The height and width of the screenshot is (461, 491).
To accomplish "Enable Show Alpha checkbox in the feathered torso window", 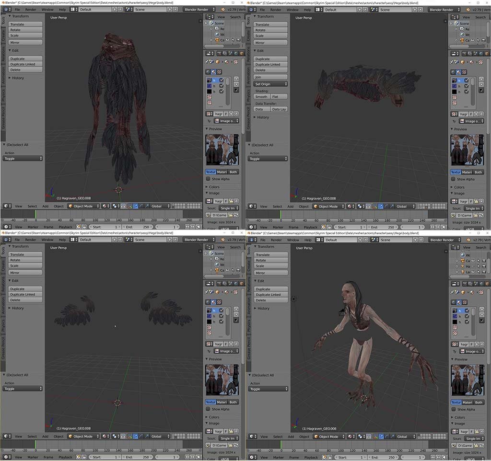I will pyautogui.click(x=208, y=179).
